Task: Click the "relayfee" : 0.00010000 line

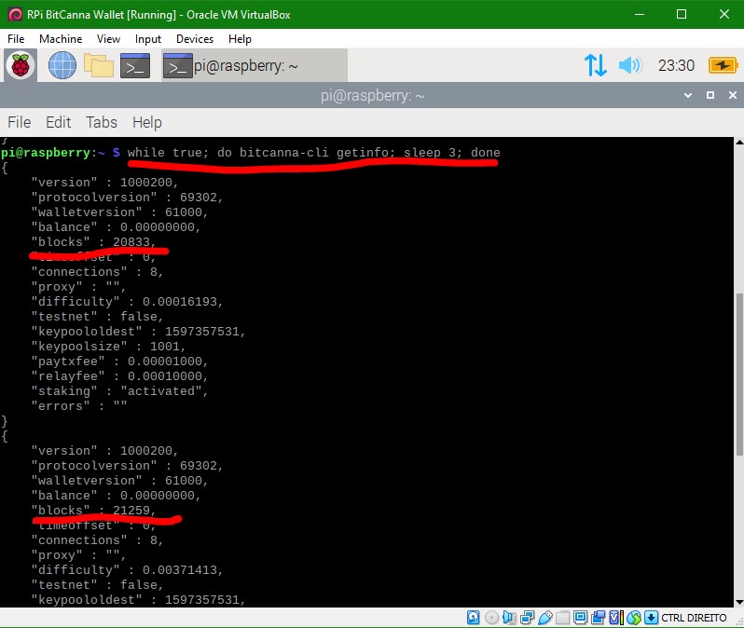Action: tap(119, 376)
